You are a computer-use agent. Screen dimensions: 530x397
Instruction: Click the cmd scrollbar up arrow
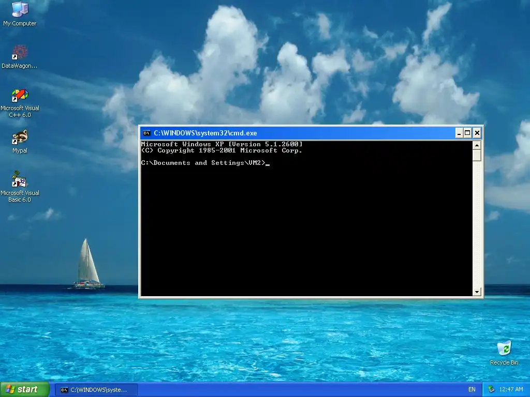click(x=477, y=145)
